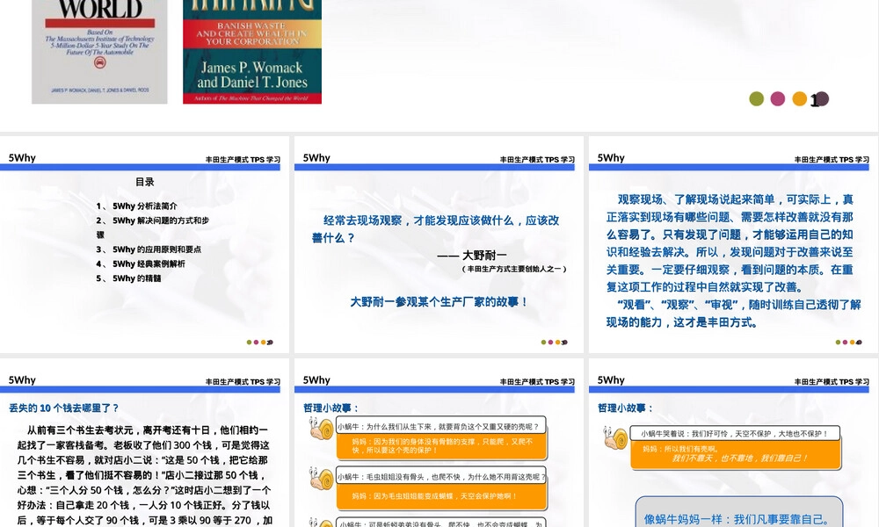Select the 哲理小故事 slide with 毛虫姐姐 dialogue
Screen dimensions: 879x527
[439, 443]
